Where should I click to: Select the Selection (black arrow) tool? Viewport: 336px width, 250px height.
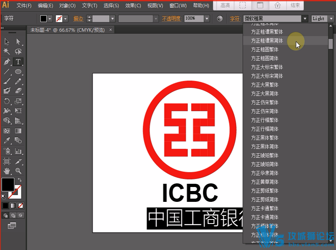pos(7,42)
